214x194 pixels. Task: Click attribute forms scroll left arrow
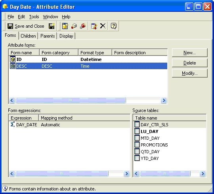(x=12, y=100)
